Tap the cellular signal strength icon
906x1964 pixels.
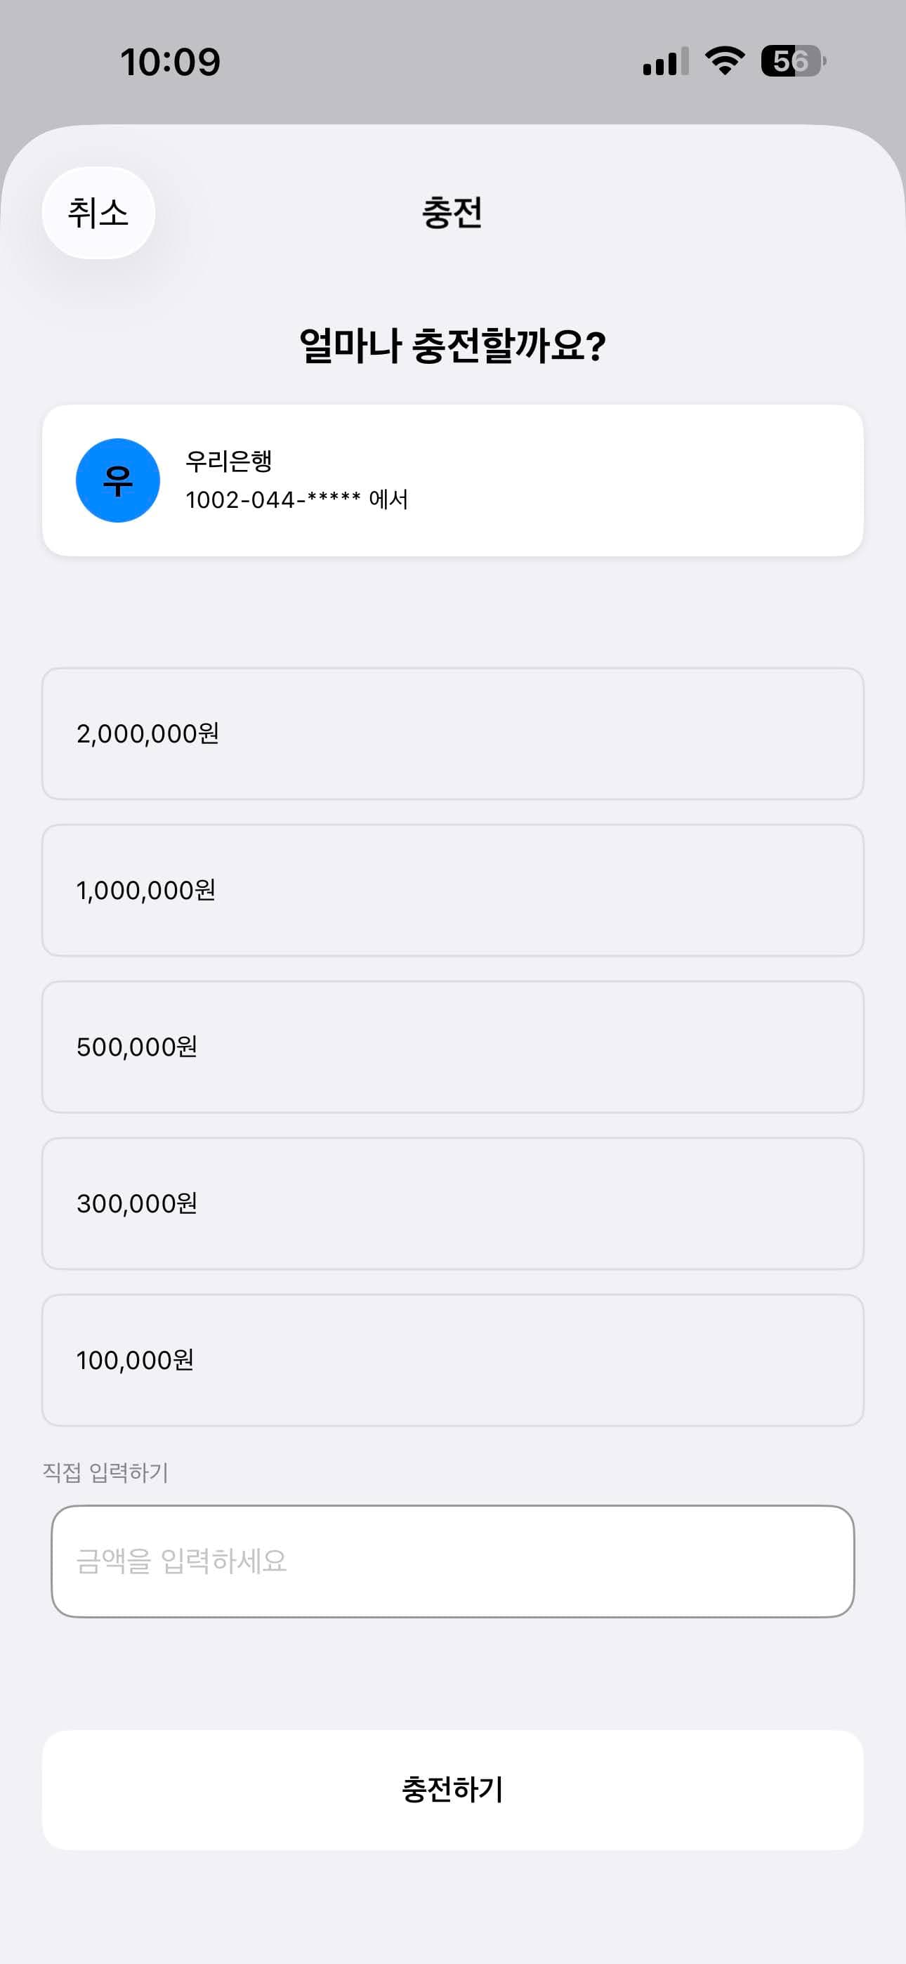click(665, 61)
